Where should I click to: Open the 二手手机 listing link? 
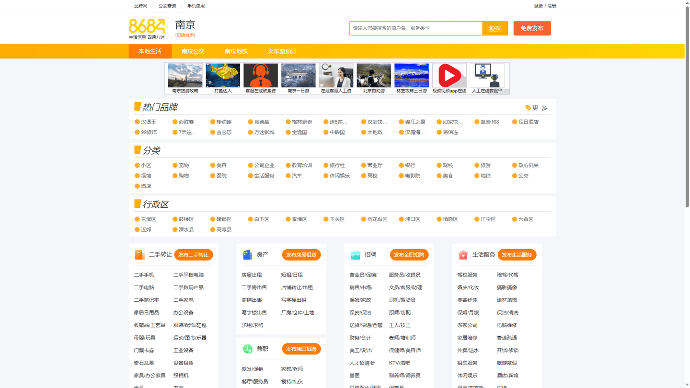144,275
